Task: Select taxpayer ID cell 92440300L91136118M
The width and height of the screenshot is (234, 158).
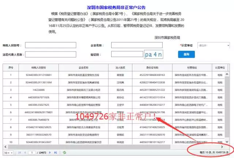Action: click(x=39, y=82)
